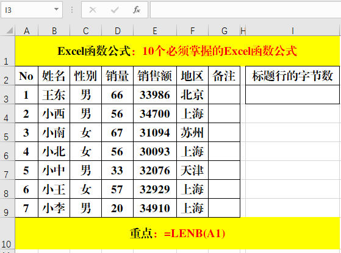This screenshot has height=253, width=341.
Task: Click the sales amount cell 32076
Action: click(155, 170)
